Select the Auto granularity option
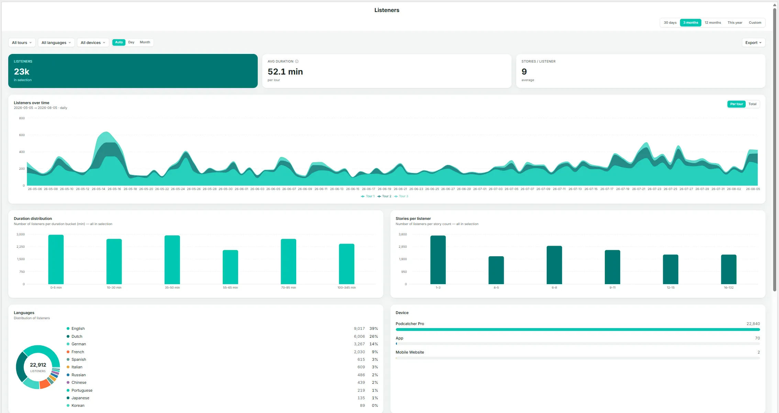 pyautogui.click(x=119, y=42)
